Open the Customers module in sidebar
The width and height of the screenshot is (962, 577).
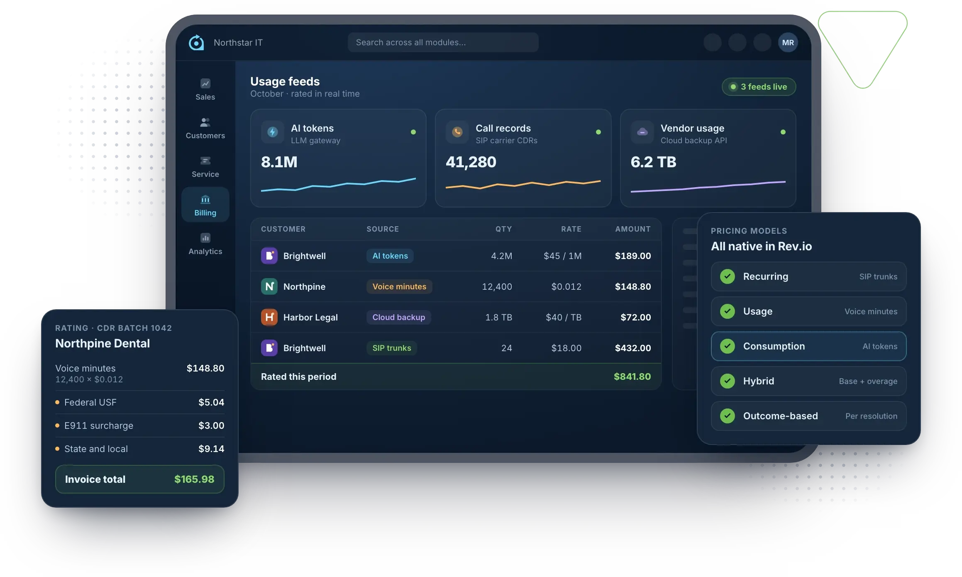pyautogui.click(x=205, y=128)
